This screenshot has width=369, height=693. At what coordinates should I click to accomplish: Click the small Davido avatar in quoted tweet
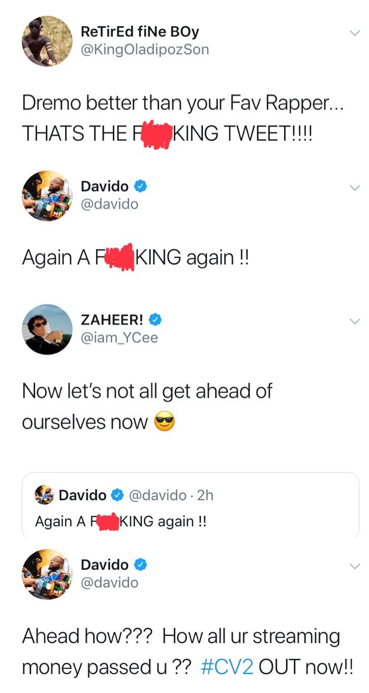[x=44, y=495]
